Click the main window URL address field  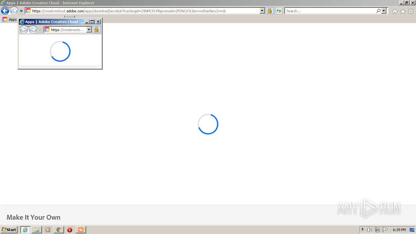(145, 11)
